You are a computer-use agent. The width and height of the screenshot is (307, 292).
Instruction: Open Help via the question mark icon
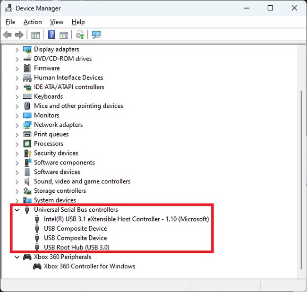(x=51, y=35)
